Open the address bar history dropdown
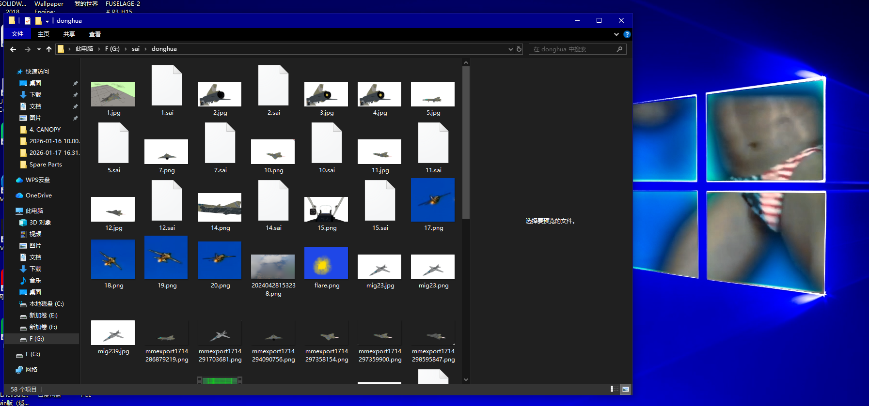Viewport: 869px width, 406px height. click(510, 49)
